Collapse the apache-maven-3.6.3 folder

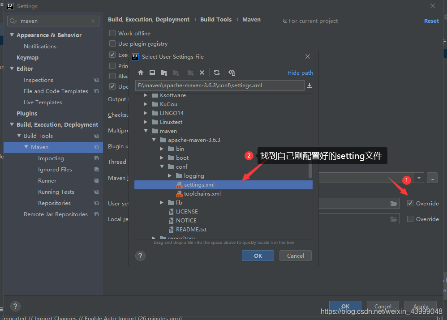point(154,140)
